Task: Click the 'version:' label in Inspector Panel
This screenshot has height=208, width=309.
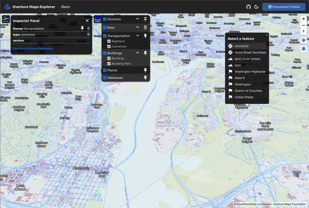Action: (x=19, y=40)
